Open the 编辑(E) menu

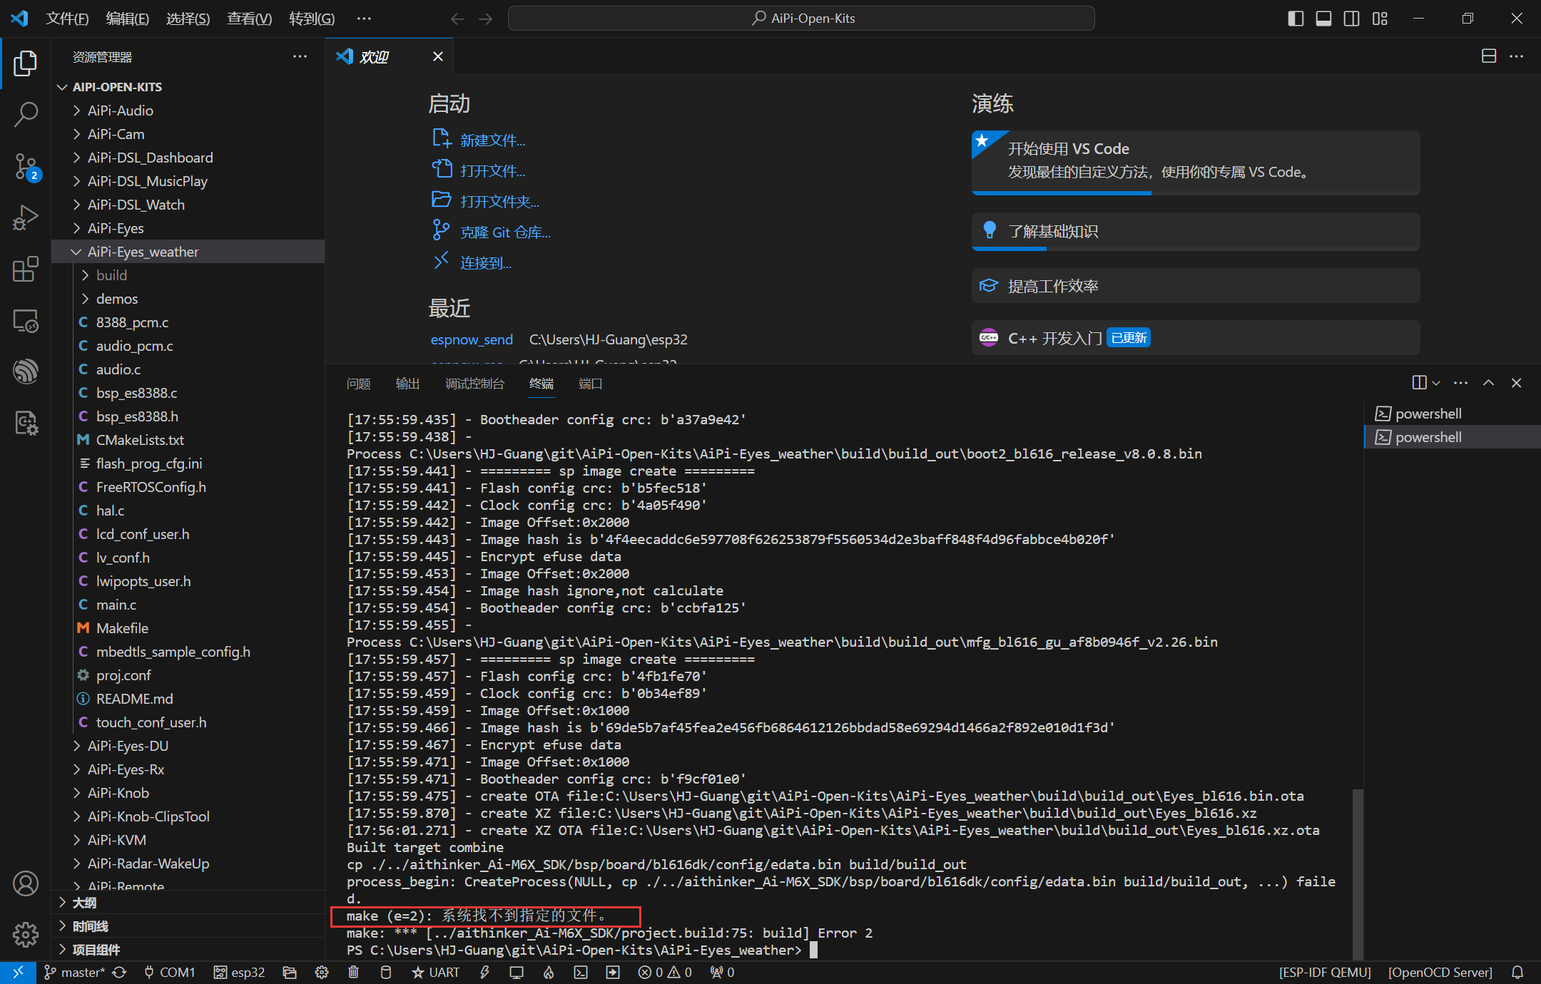coord(127,19)
